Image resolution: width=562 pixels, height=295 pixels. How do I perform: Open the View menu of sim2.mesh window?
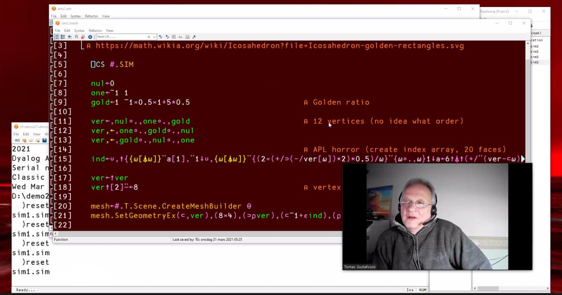coord(110,30)
